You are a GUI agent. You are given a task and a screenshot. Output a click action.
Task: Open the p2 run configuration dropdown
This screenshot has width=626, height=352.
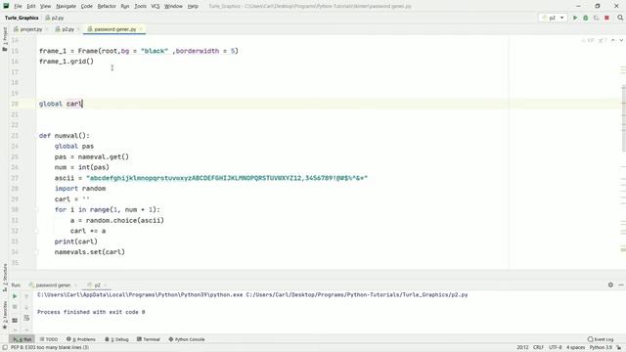coord(553,18)
